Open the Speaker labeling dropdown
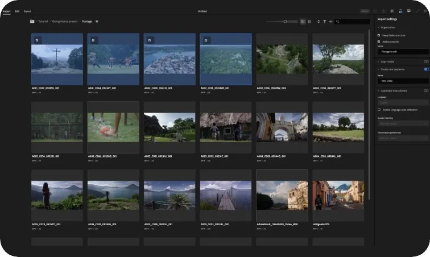430x257 pixels. 403,123
